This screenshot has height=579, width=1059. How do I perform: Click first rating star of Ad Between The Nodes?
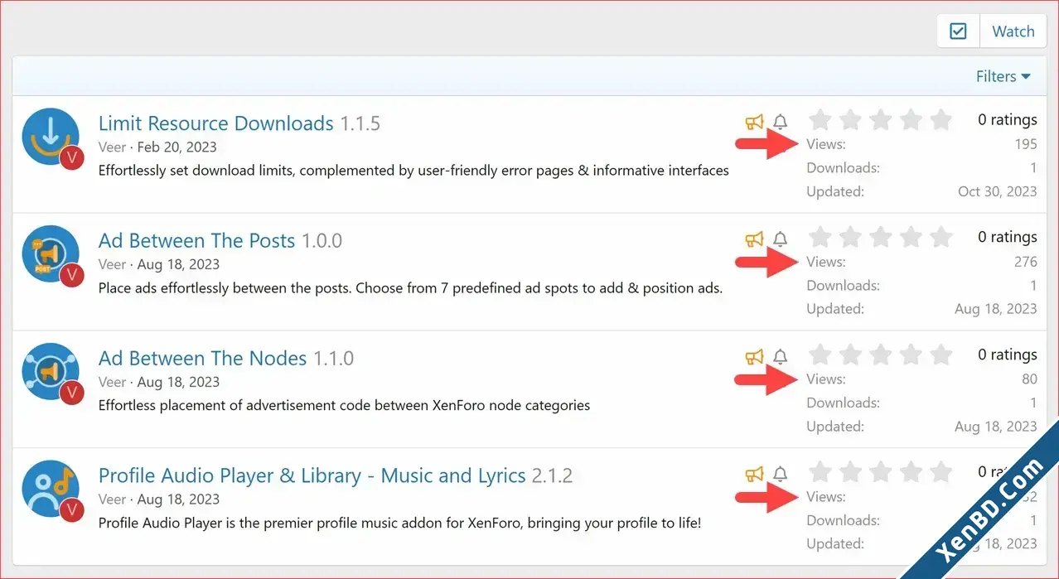(820, 355)
